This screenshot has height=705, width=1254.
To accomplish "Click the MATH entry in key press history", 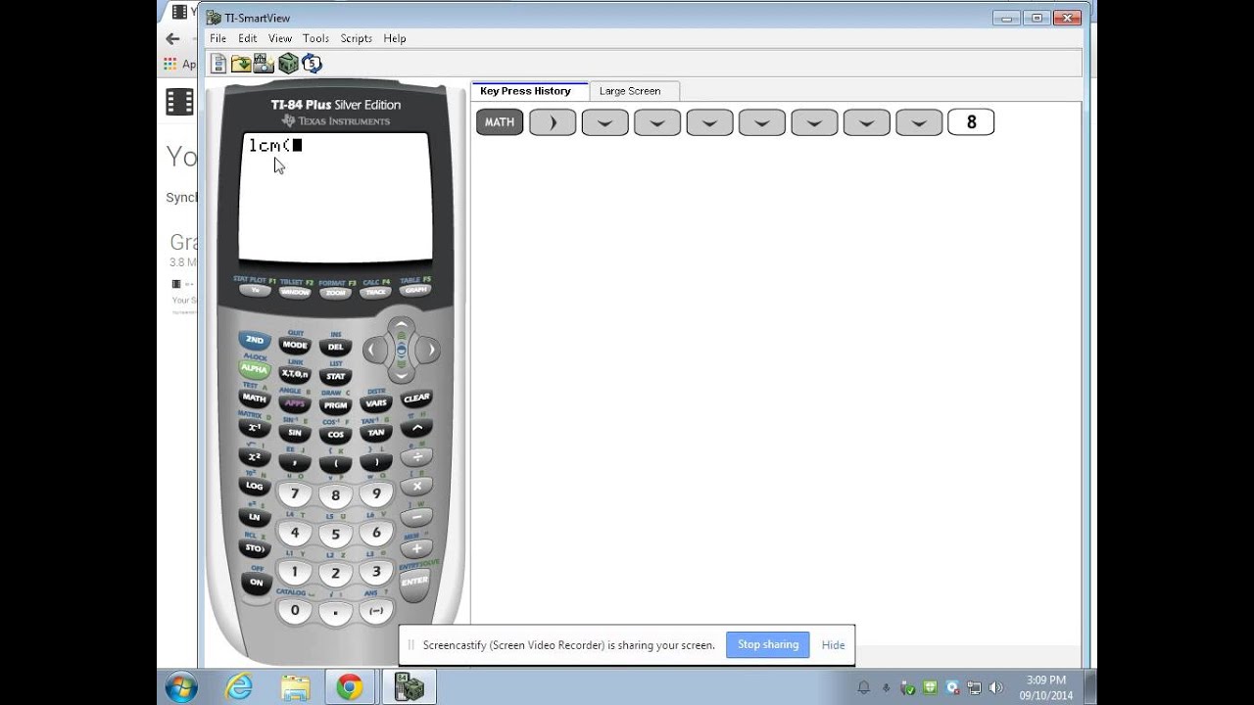I will (500, 122).
